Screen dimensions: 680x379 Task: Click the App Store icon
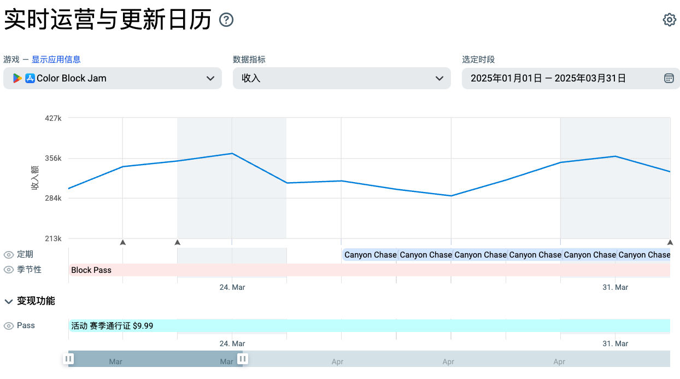[30, 78]
